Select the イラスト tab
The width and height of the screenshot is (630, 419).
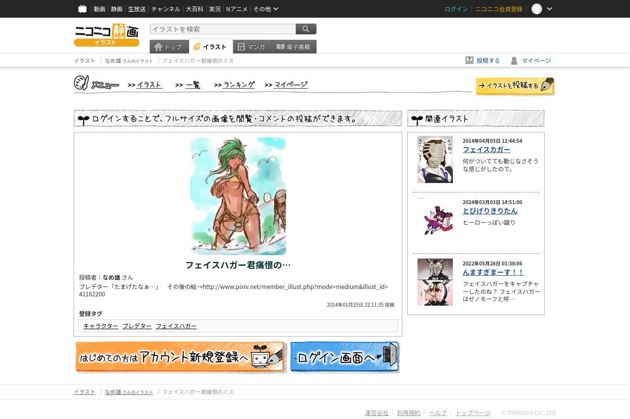click(x=211, y=46)
